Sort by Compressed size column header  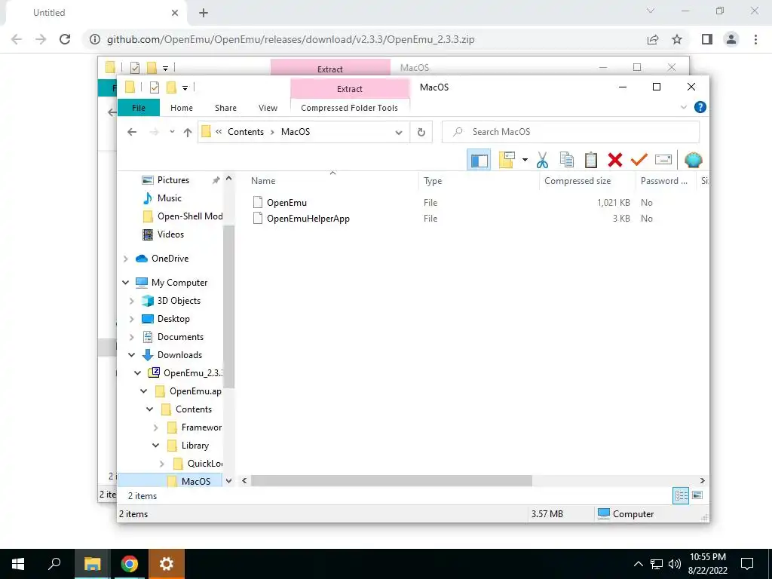pos(587,181)
